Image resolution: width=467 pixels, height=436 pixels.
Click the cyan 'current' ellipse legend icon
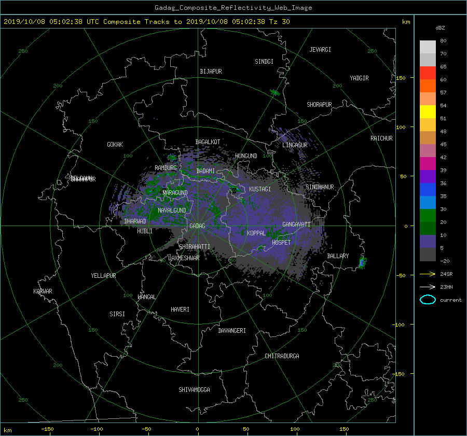pyautogui.click(x=428, y=300)
